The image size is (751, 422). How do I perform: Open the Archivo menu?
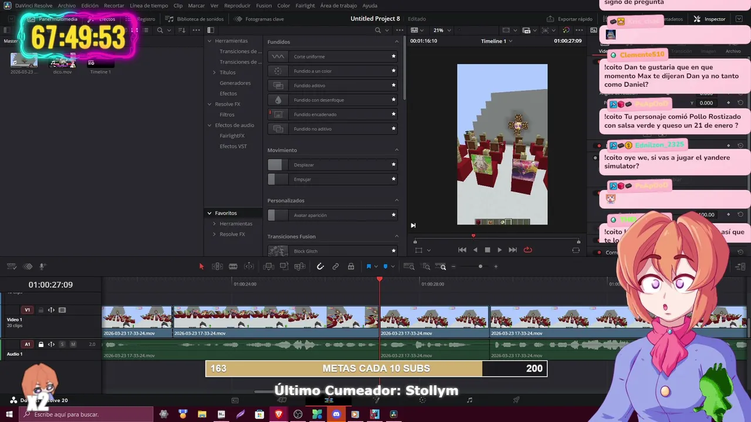[66, 5]
